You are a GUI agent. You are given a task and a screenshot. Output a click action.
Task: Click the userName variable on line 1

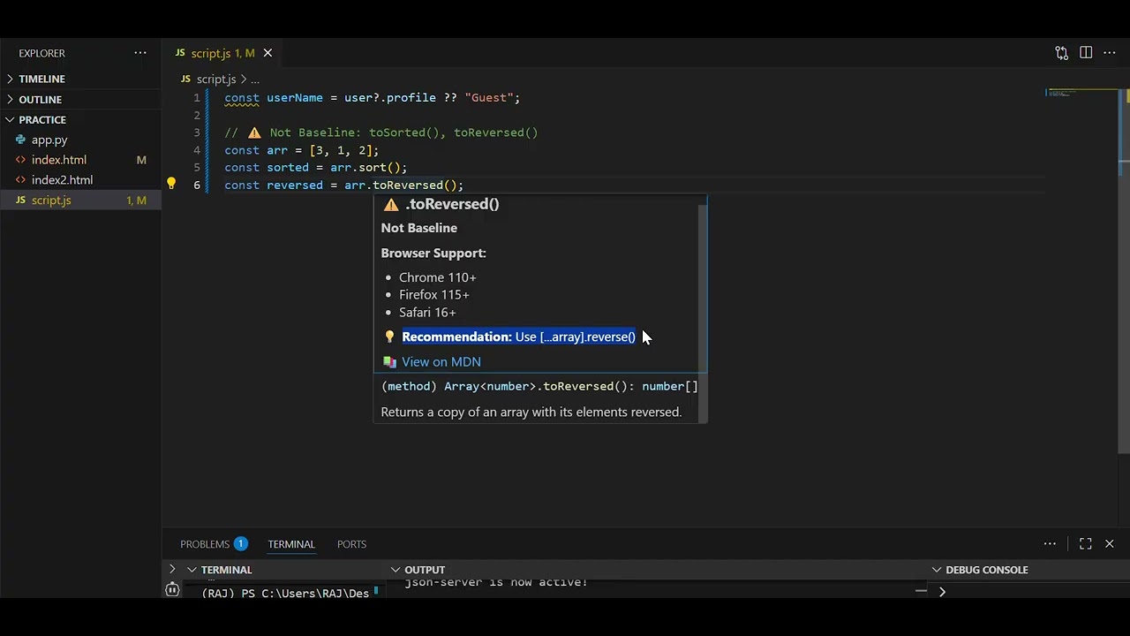tap(295, 97)
